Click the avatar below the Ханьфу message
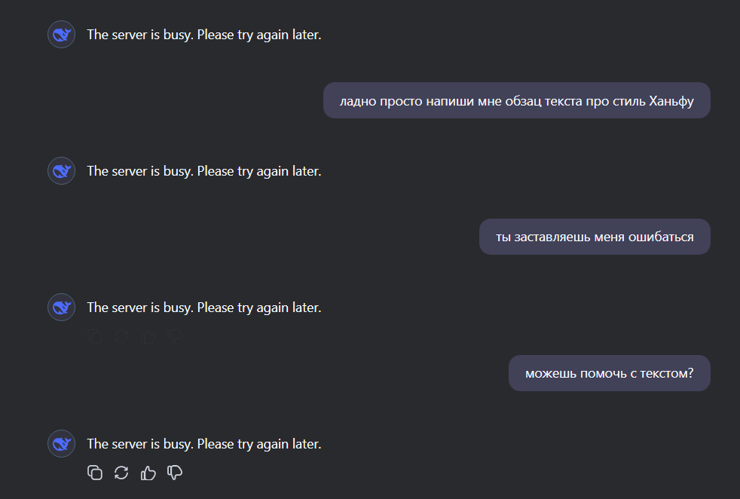The image size is (740, 499). click(x=61, y=171)
